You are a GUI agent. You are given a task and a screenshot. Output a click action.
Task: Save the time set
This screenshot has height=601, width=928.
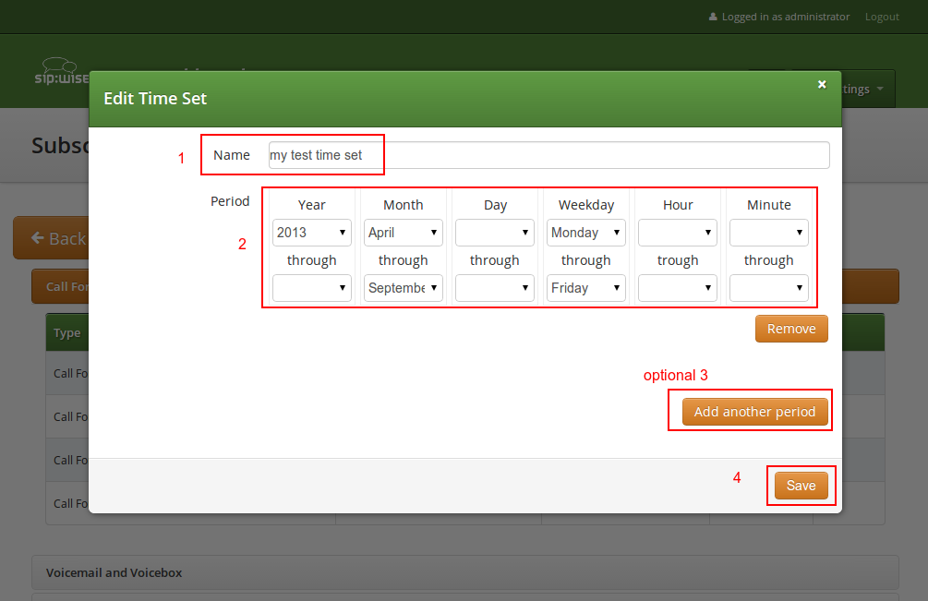801,486
